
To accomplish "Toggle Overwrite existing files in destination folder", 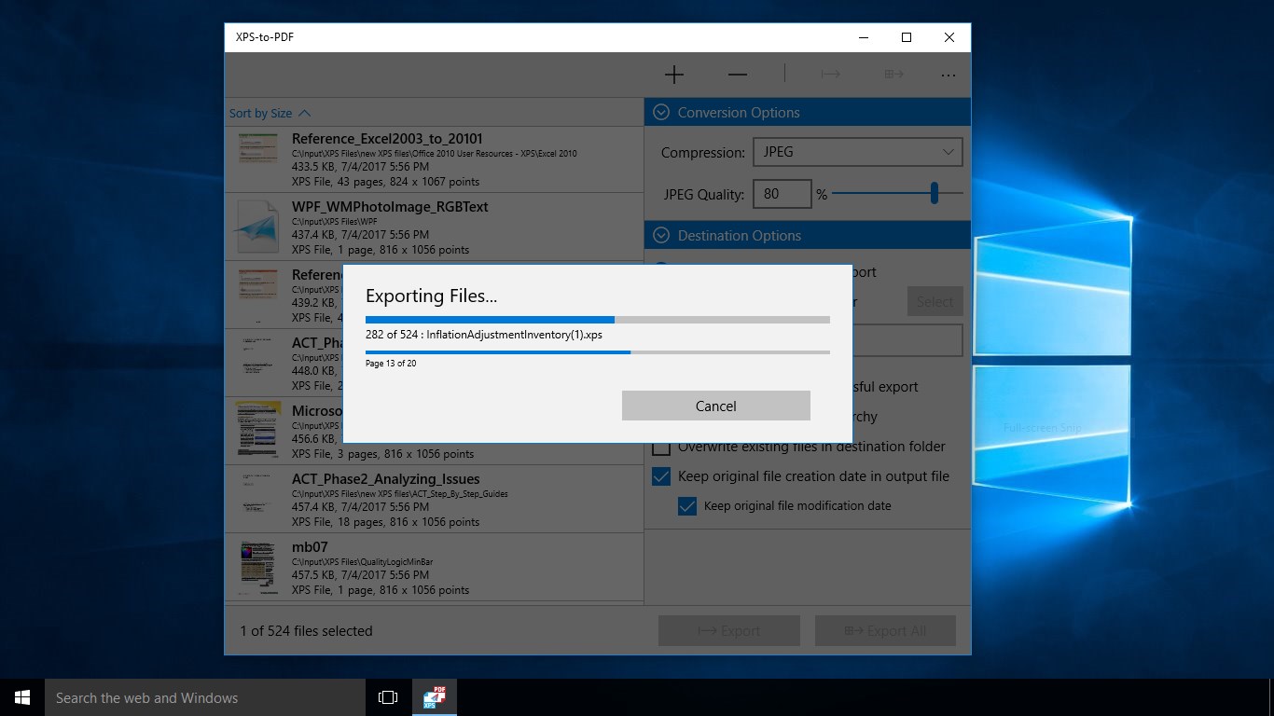I will coord(661,447).
